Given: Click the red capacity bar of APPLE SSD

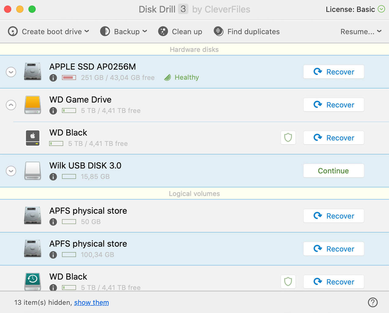Looking at the screenshot, I should [69, 77].
